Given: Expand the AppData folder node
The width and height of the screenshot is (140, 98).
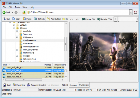Looking at the screenshot, I should tap(17, 31).
